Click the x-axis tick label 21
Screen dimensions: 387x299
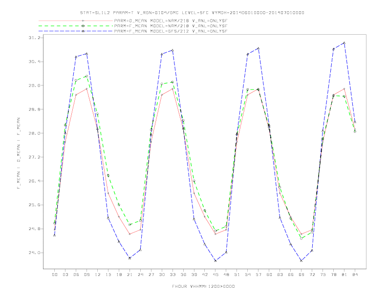[x=129, y=275]
